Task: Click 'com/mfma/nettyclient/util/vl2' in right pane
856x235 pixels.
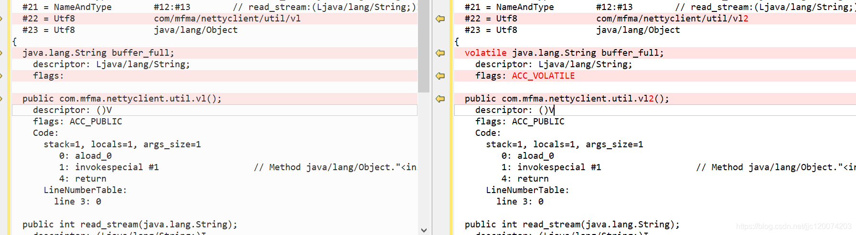Action: tap(672, 19)
